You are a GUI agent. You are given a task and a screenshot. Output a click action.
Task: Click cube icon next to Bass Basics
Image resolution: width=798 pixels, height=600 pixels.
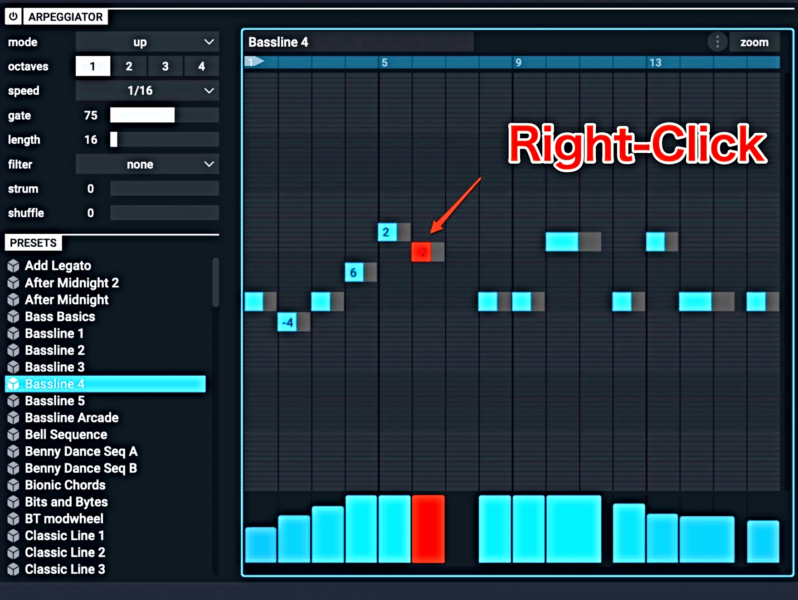click(x=13, y=316)
